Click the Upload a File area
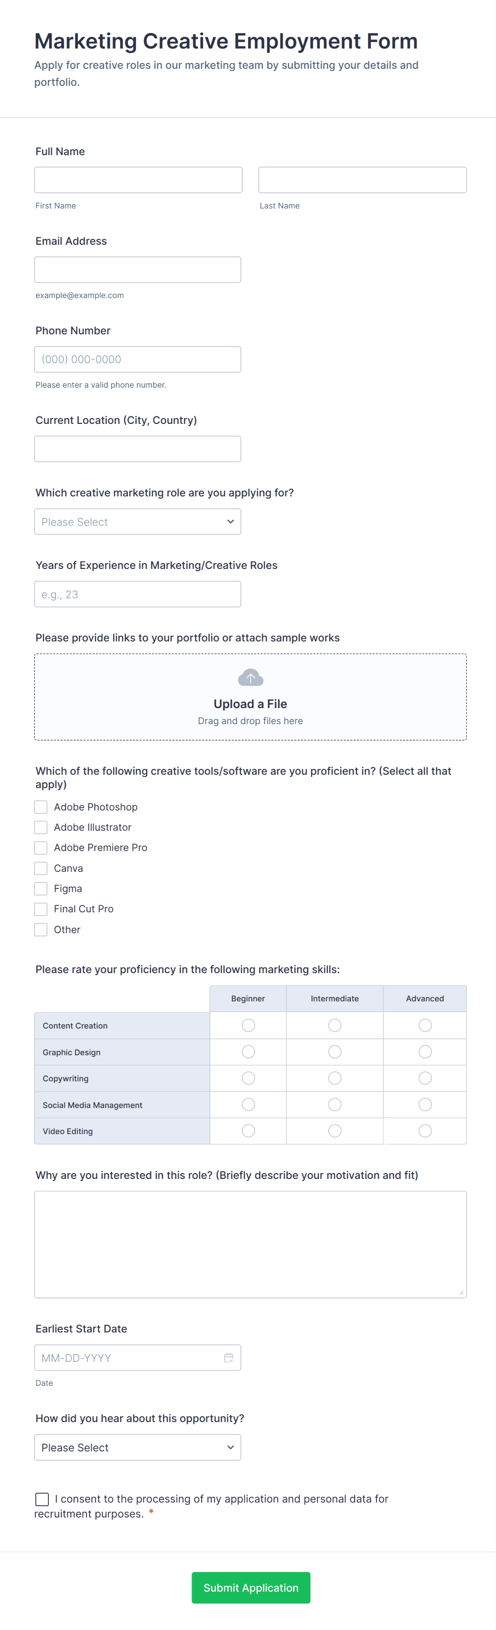The width and height of the screenshot is (496, 1630). [x=251, y=704]
